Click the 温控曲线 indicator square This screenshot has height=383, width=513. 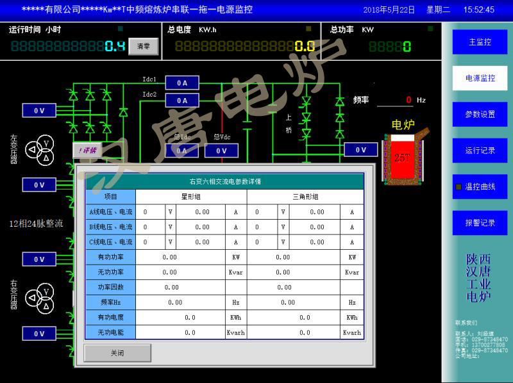[458, 186]
